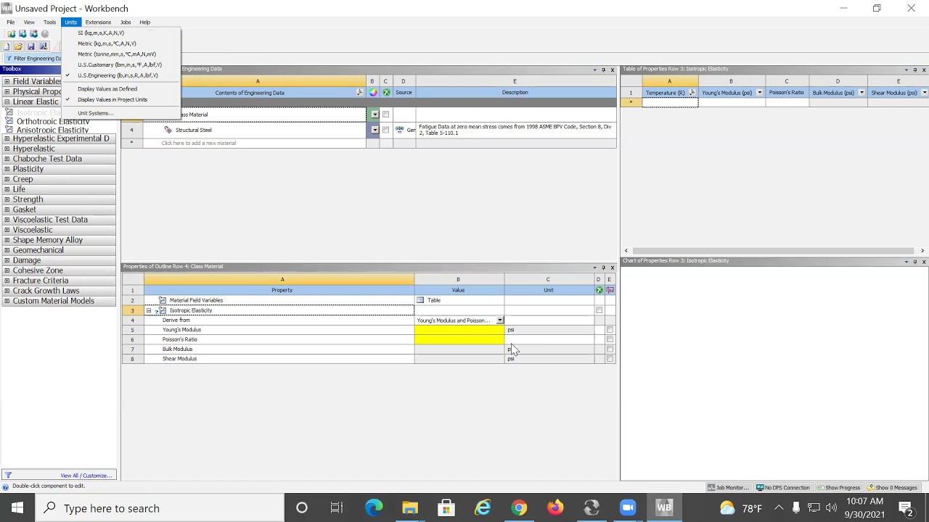Viewport: 929px width, 522px height.
Task: Click the funnel icon beside View All / Customize
Action: (x=8, y=476)
